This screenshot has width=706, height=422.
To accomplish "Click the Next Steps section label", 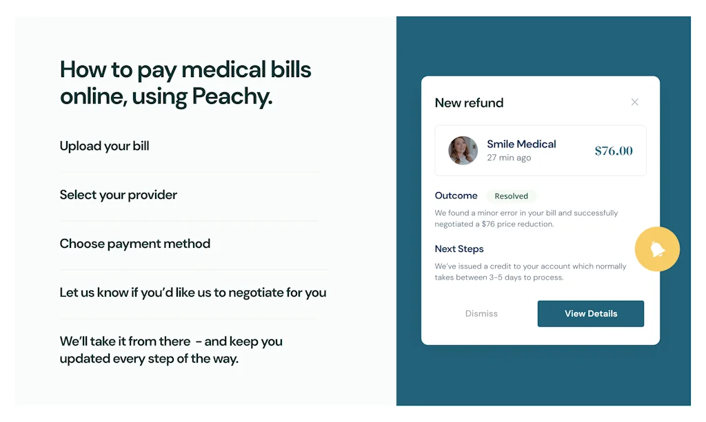I will point(459,249).
